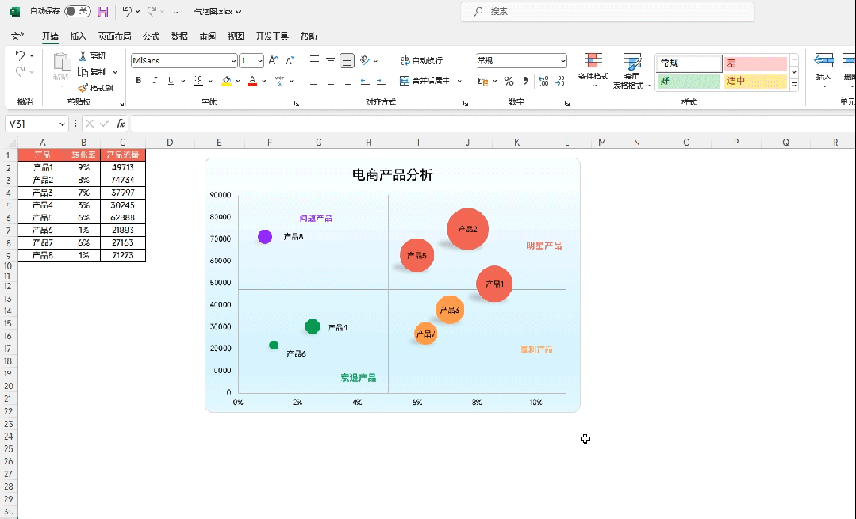Select cell containing 74734
The image size is (856, 519).
(x=123, y=180)
